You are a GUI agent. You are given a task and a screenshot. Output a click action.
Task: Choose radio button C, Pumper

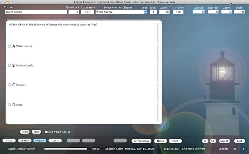pyautogui.click(x=9, y=85)
